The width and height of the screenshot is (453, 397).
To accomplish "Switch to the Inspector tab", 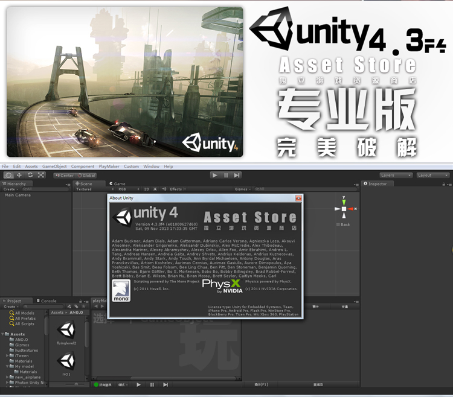I will point(377,184).
